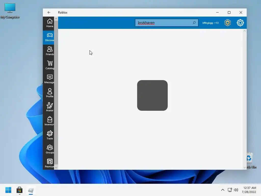The height and width of the screenshot is (196, 261).
Task: Open network status tray icon
Action: 230,190
